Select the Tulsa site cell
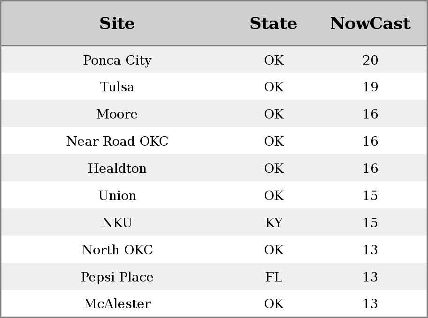Image resolution: width=428 pixels, height=318 pixels. click(117, 87)
